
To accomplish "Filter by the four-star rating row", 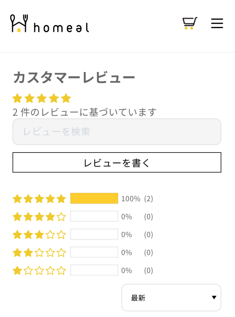I will coord(39,217).
